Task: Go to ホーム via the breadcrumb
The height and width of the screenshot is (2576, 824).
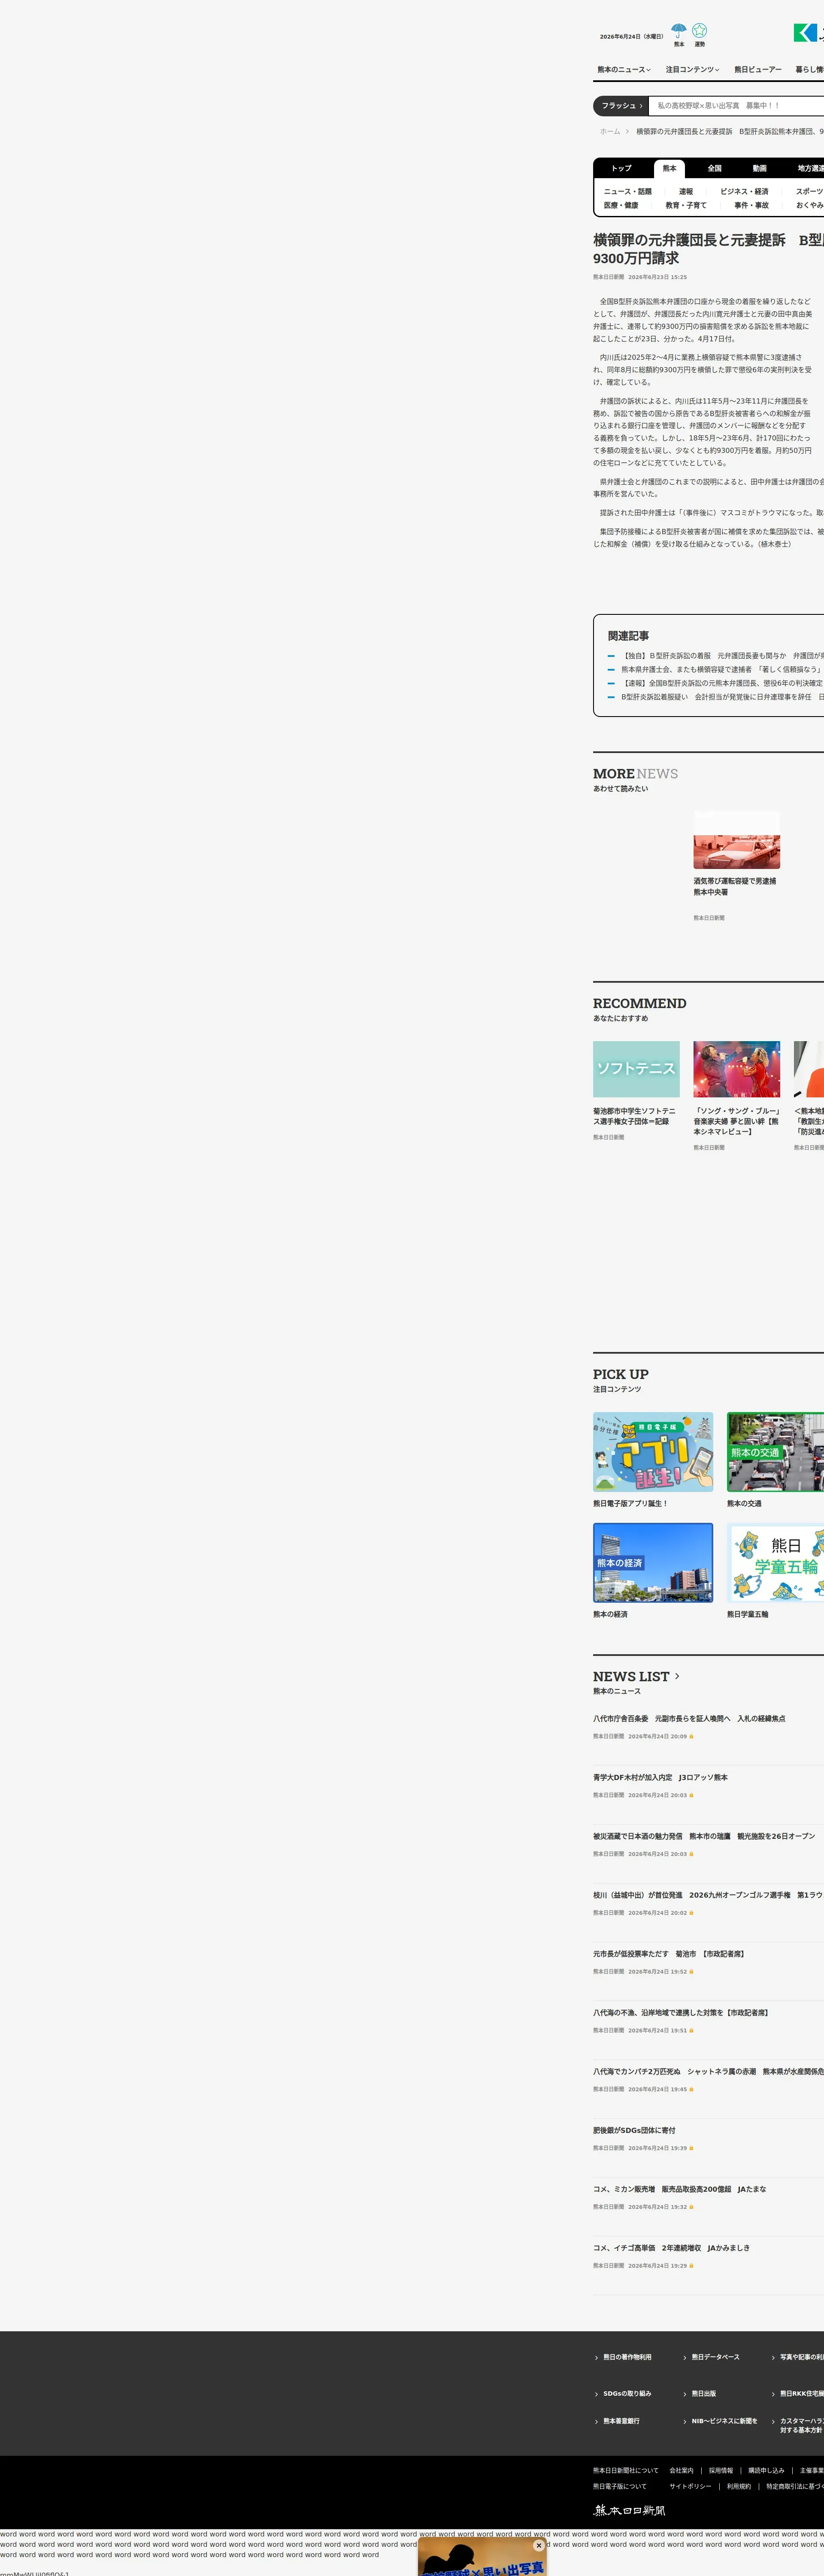Action: pos(610,132)
